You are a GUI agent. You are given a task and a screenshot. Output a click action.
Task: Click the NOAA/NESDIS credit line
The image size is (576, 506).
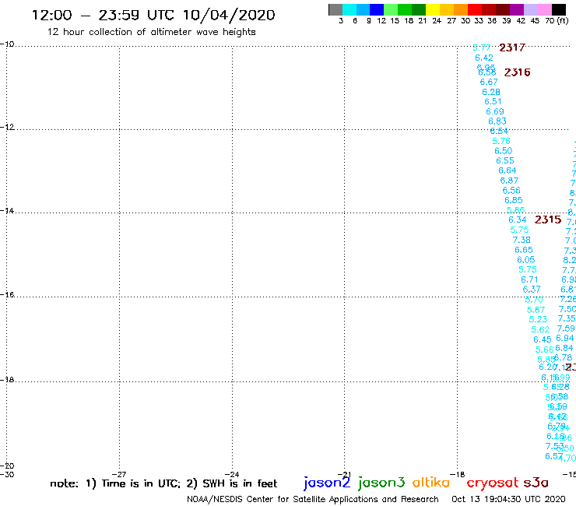pyautogui.click(x=313, y=499)
